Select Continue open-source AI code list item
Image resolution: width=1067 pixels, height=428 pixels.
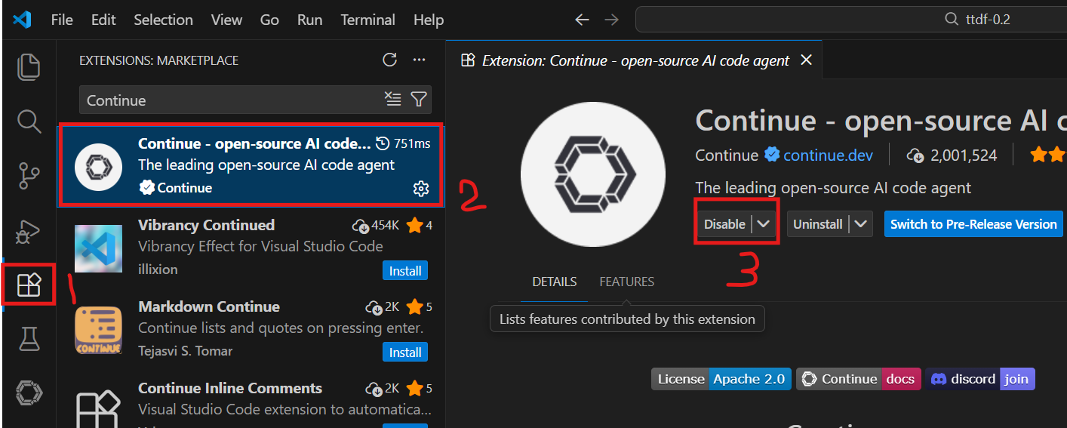pyautogui.click(x=252, y=165)
